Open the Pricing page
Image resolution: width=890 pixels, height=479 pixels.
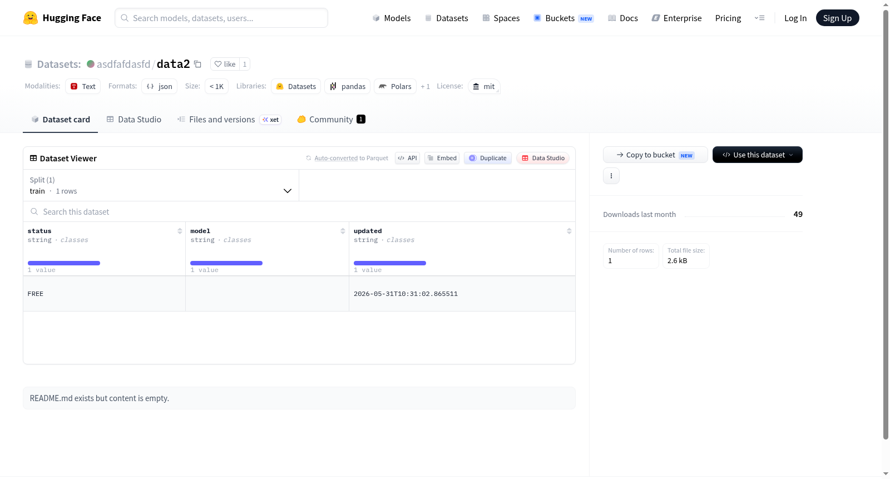coord(728,18)
